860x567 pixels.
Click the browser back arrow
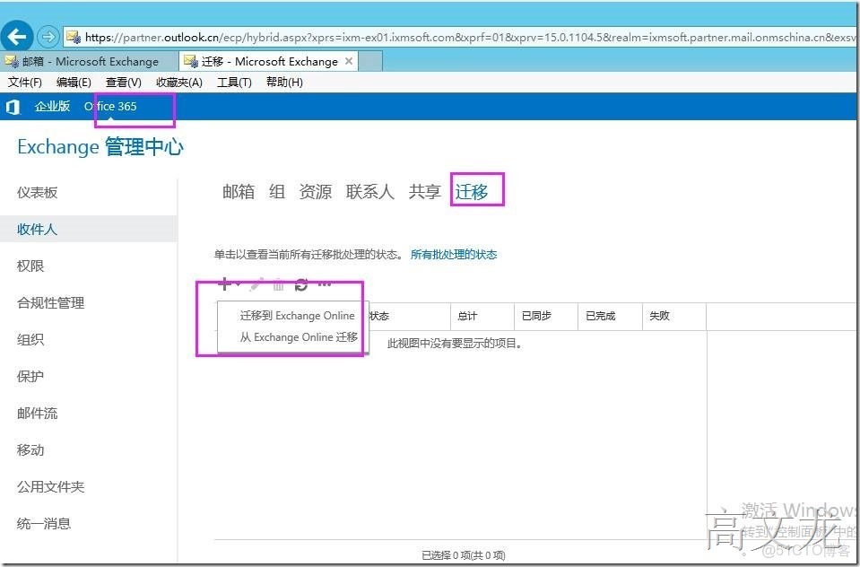pos(17,36)
